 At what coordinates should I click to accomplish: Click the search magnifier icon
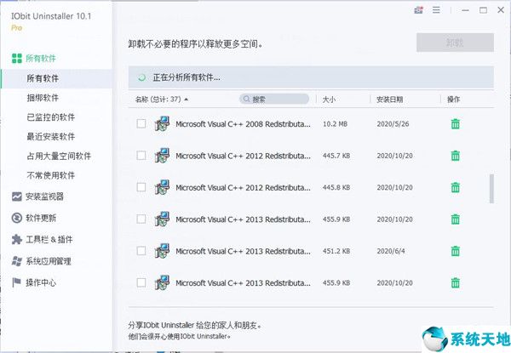coord(247,99)
